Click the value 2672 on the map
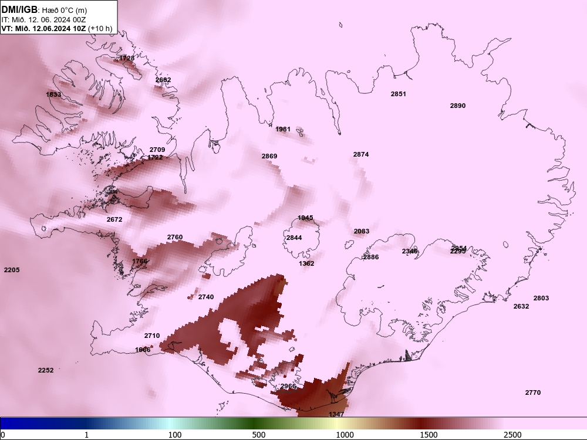Viewport: 587px width, 440px height. pos(114,219)
